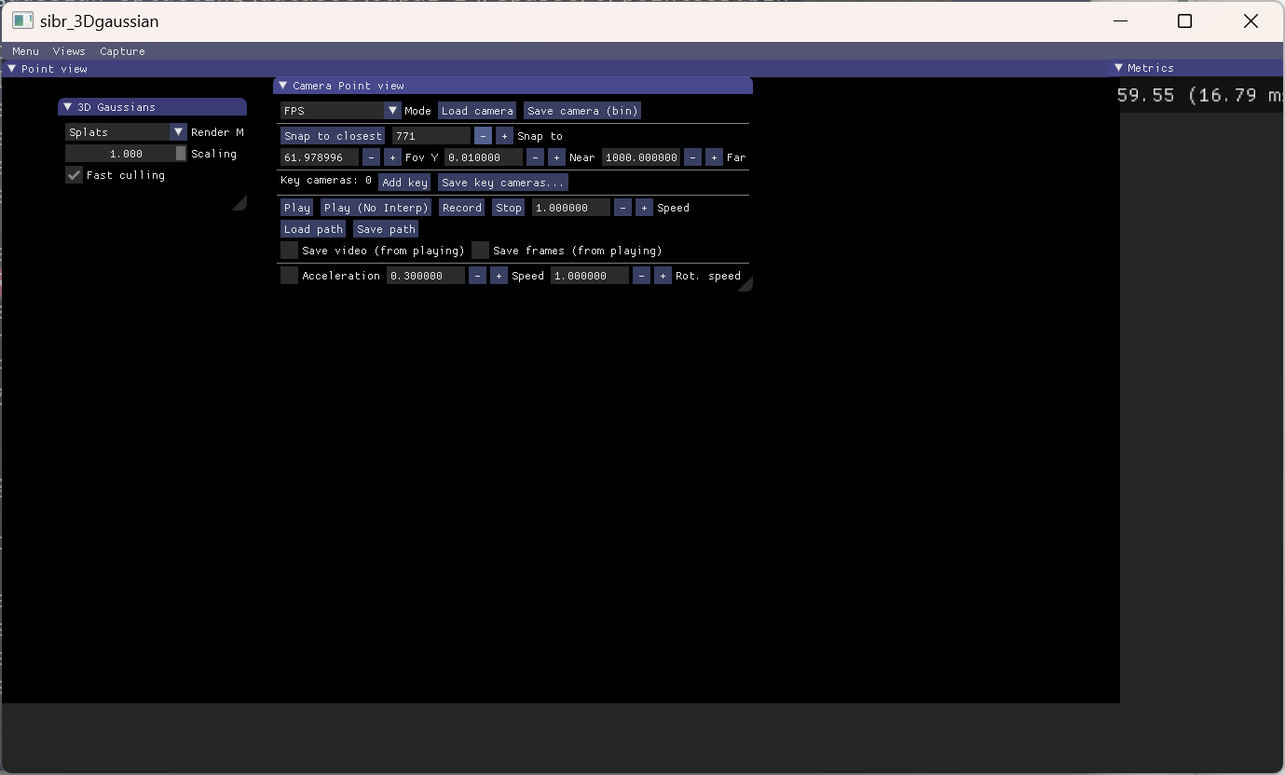Viewport: 1285px width, 775px height.
Task: Enable the Acceleration option
Action: (x=289, y=275)
